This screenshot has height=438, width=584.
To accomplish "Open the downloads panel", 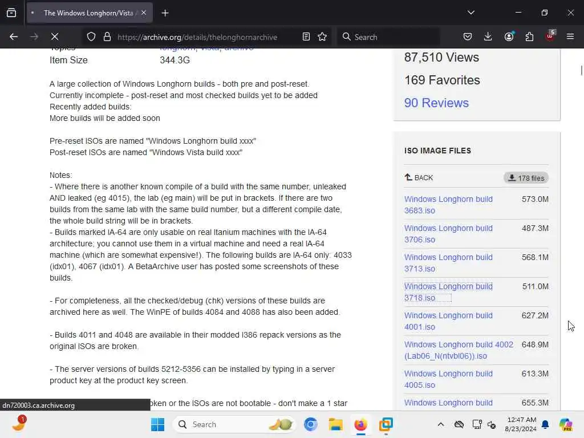I will click(x=488, y=37).
